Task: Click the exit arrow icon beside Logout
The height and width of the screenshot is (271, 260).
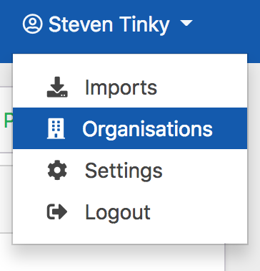Action: click(x=57, y=211)
